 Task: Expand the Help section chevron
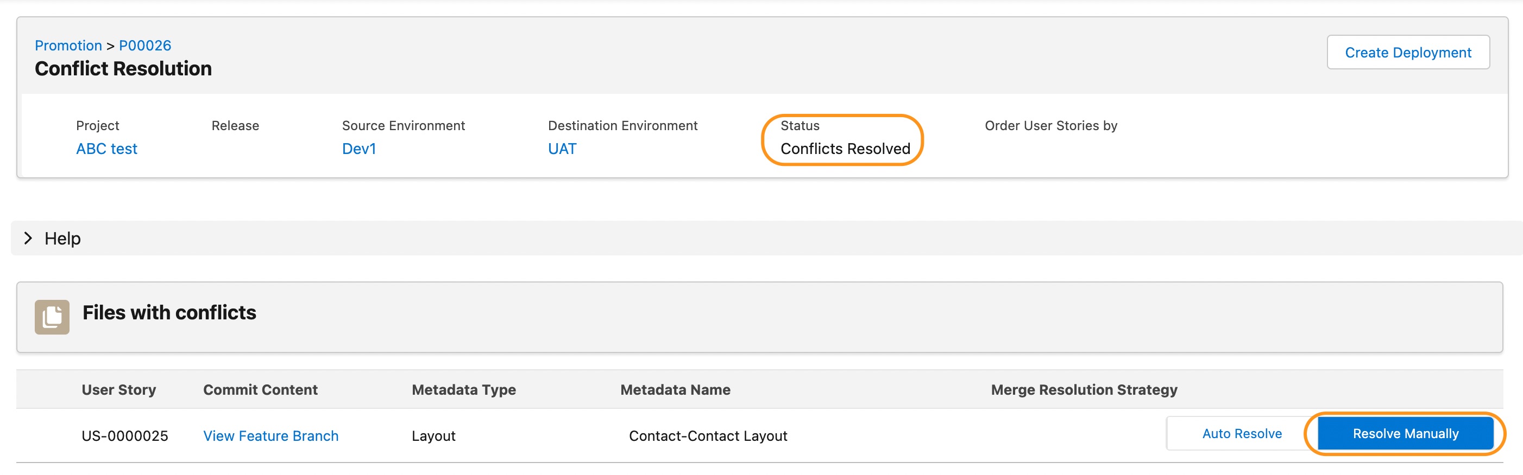tap(28, 238)
